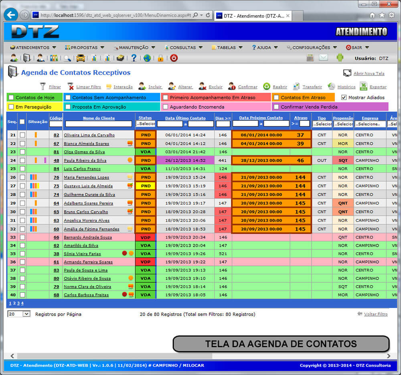This screenshot has height=375, width=401.
Task: Click the Nome do Cliente filter field
Action: coord(99,124)
